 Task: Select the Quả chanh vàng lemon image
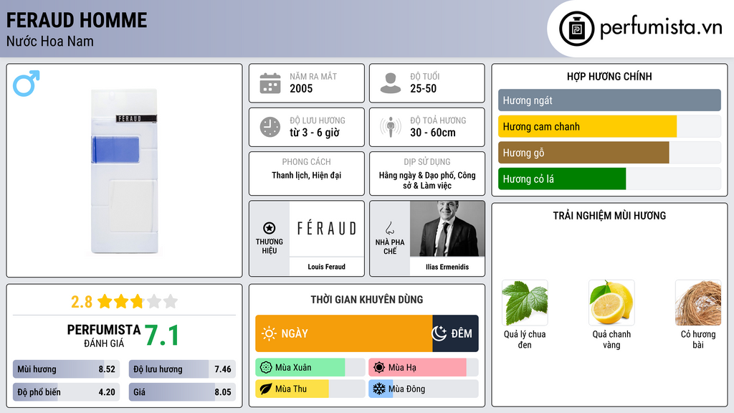pos(611,303)
